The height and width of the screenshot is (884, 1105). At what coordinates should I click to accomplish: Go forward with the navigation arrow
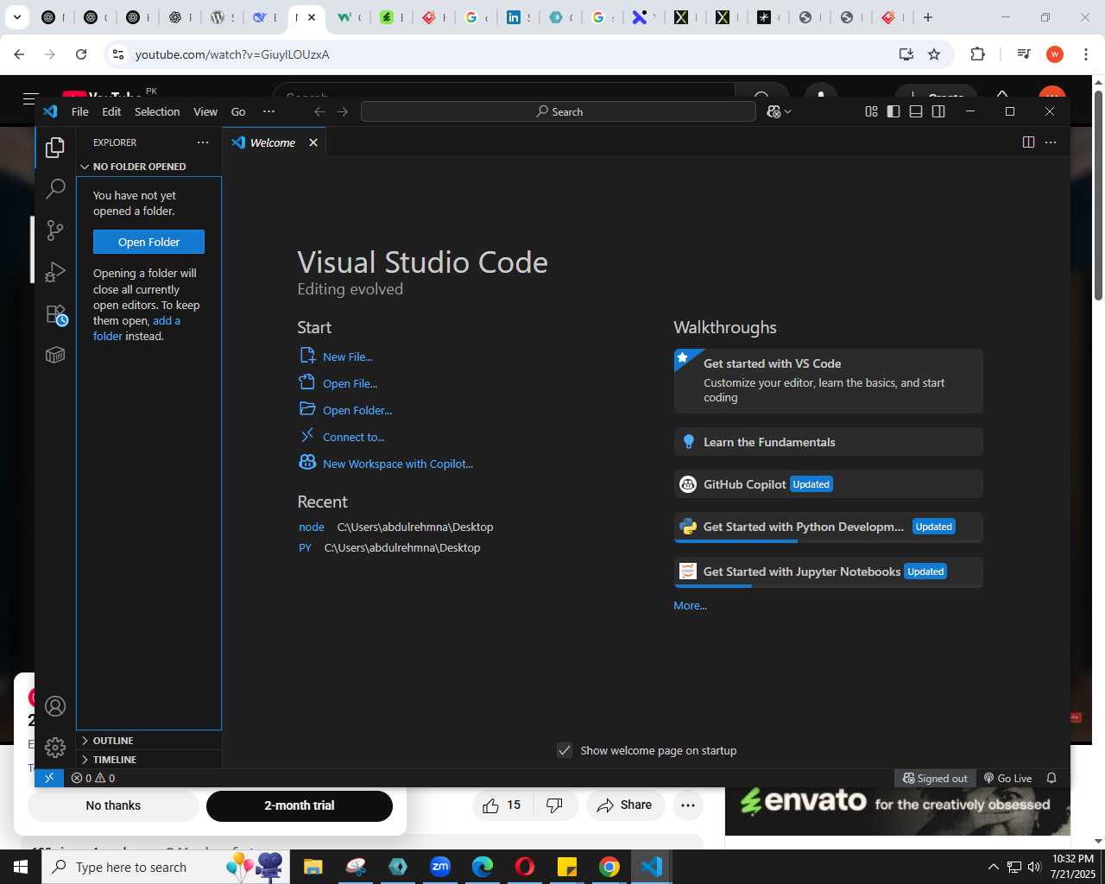[x=343, y=111]
